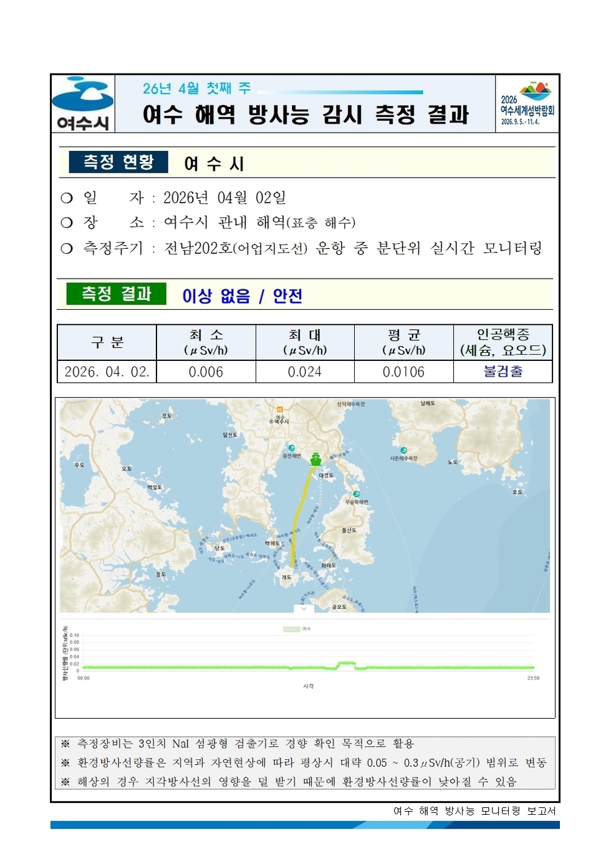Screen dimensions: 611x864
Task: Select the green ship icon on map
Action: click(x=315, y=459)
